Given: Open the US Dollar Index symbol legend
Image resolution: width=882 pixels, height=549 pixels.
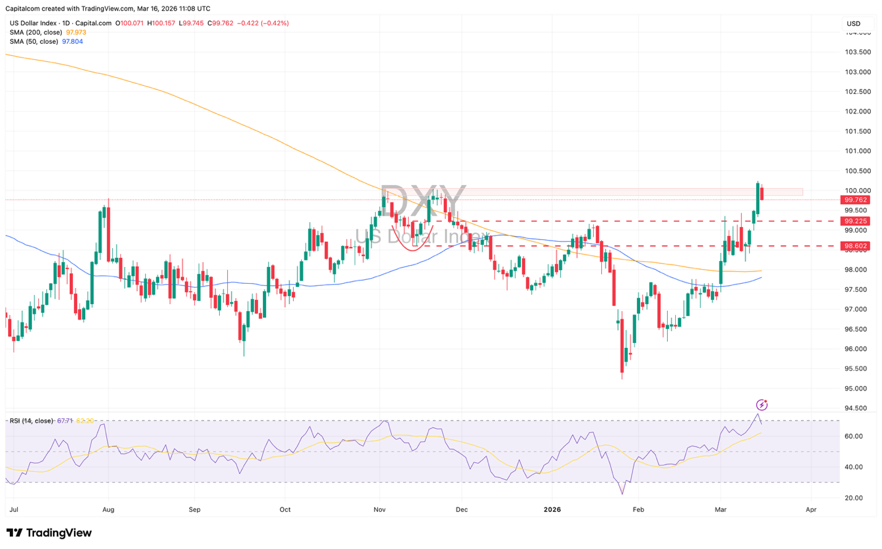Looking at the screenshot, I should click(60, 23).
